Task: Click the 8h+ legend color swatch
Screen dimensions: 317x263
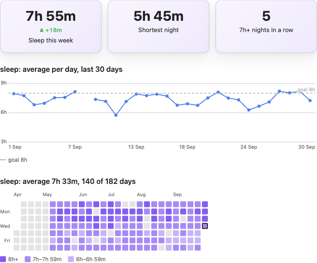Action: [3, 259]
